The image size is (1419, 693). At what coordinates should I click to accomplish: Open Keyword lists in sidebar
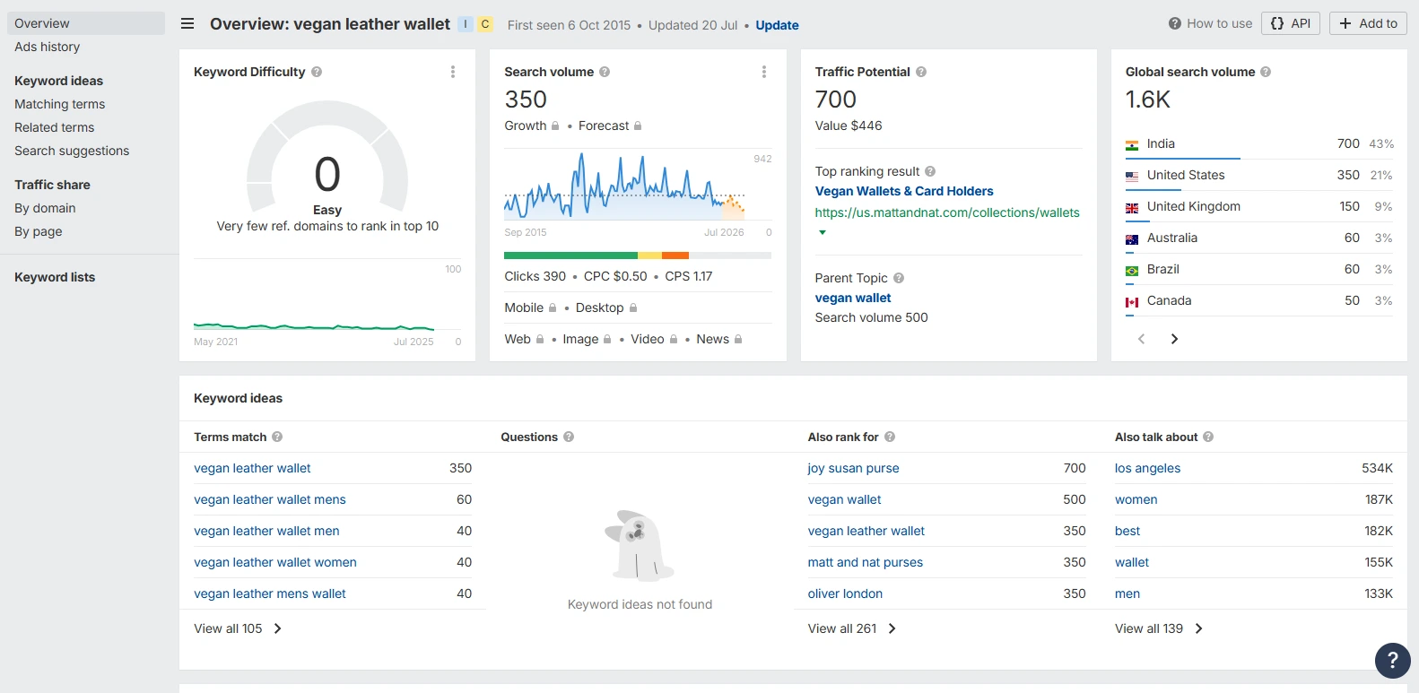point(55,277)
